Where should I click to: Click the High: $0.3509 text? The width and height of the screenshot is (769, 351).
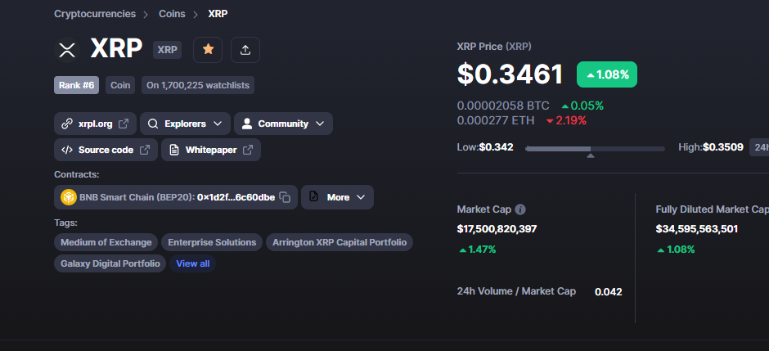pyautogui.click(x=711, y=147)
